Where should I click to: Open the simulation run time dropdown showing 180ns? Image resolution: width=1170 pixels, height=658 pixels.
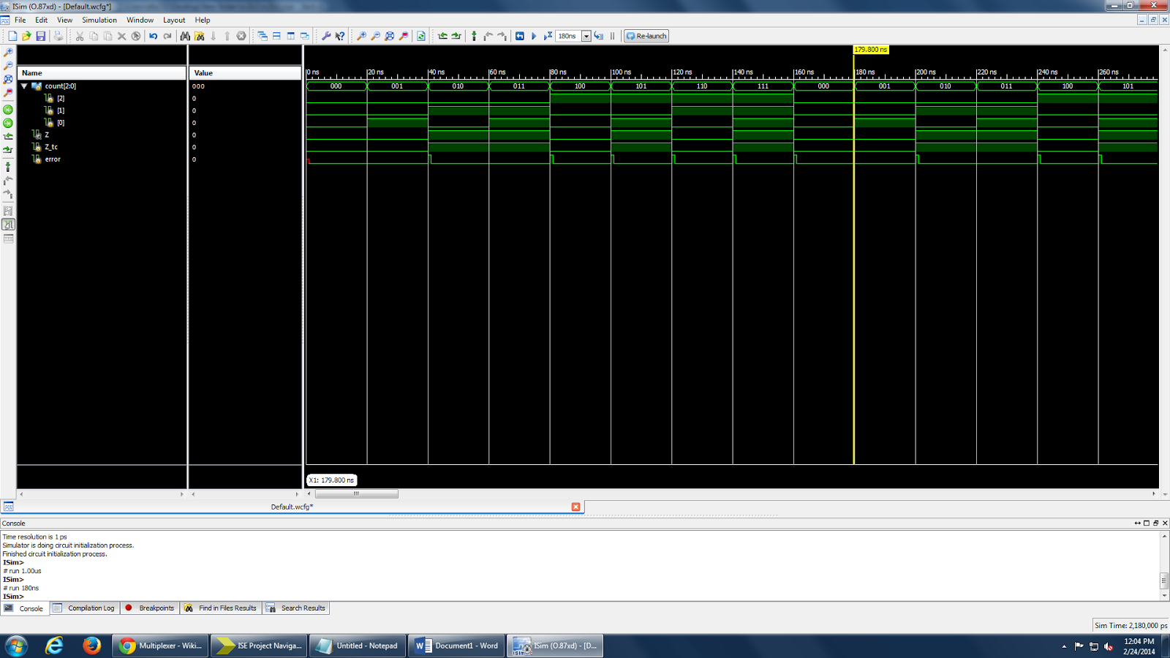tap(586, 35)
